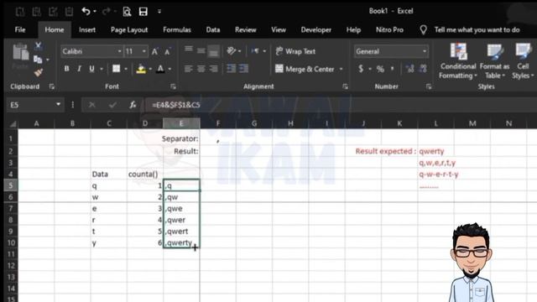537x302 pixels.
Task: Click the formula bar Enter checkmark icon
Action: [x=112, y=105]
